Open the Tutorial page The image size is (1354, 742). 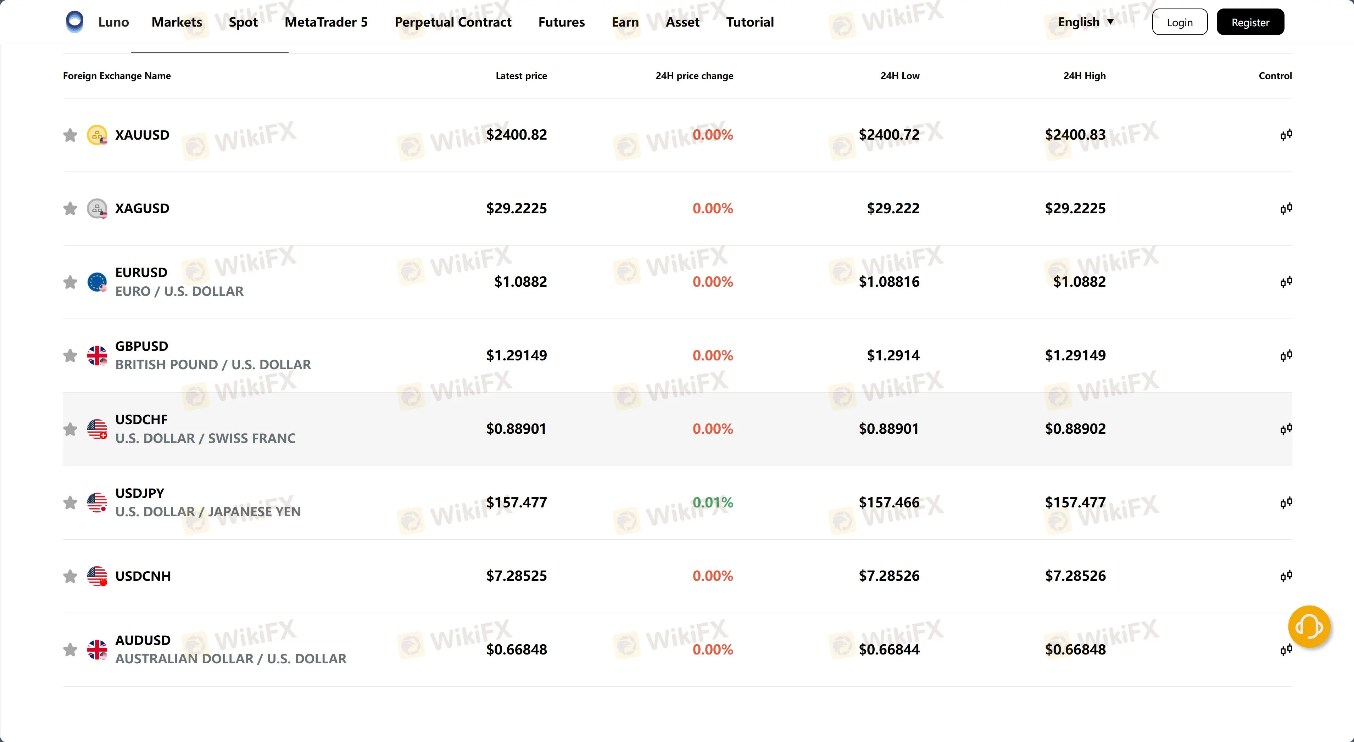tap(750, 22)
